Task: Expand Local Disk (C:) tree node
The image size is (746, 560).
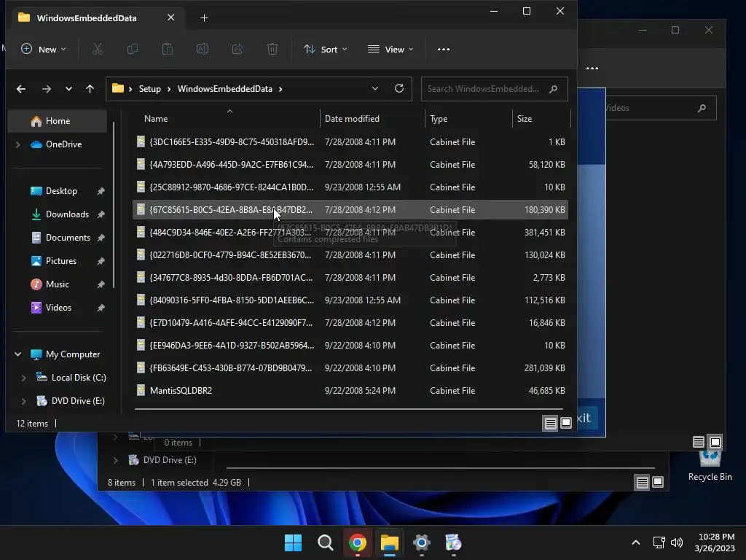Action: pos(23,378)
